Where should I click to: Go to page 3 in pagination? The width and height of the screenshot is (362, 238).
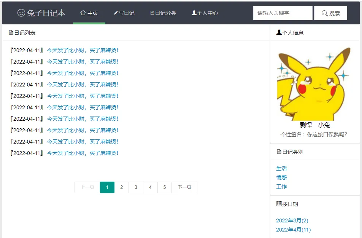pyautogui.click(x=136, y=187)
